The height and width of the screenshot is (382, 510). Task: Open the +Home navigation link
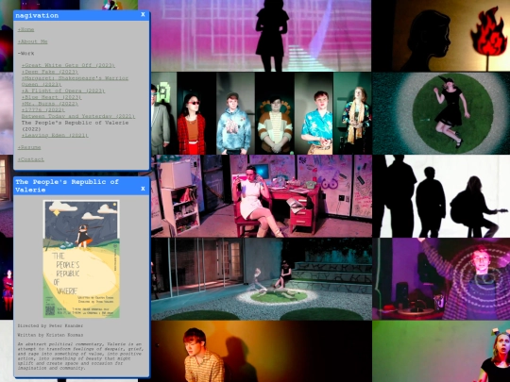25,29
